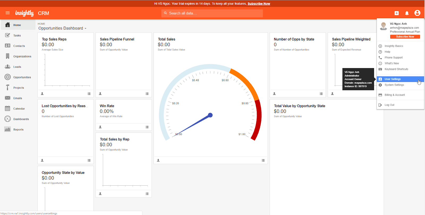Click the What's New info icon

click(380, 63)
